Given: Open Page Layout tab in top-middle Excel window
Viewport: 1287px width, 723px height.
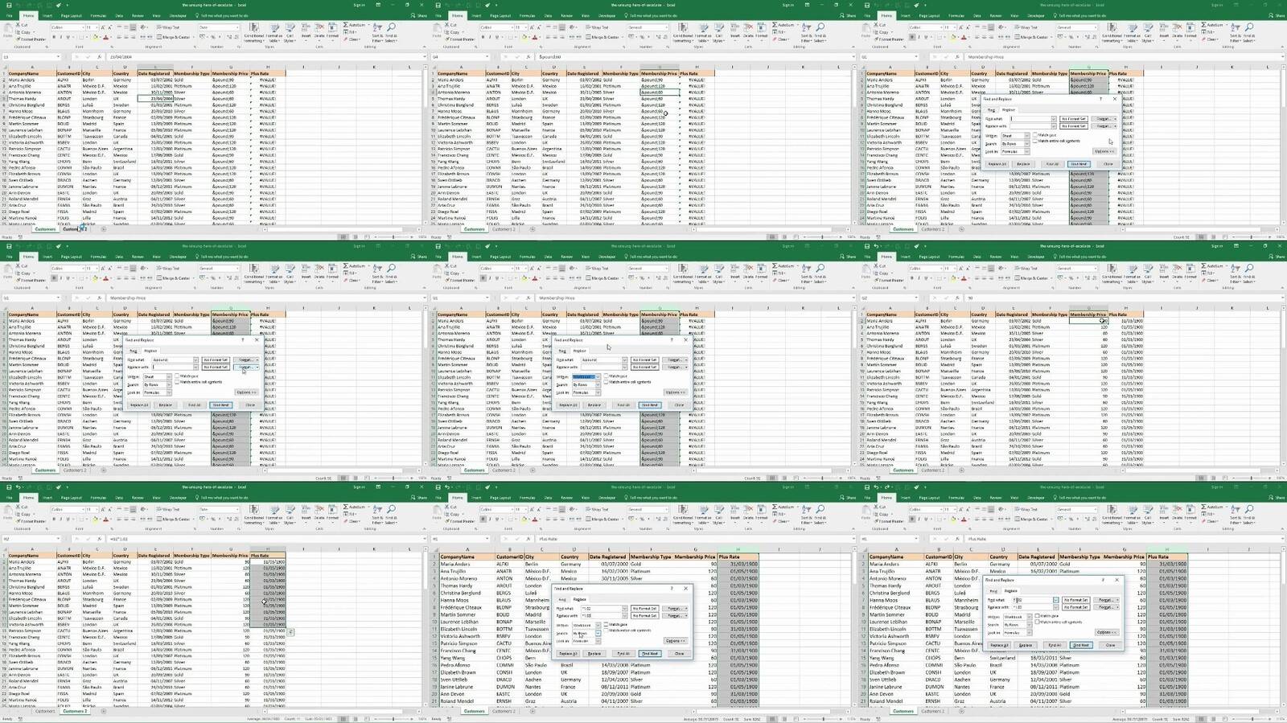Looking at the screenshot, I should click(x=500, y=16).
